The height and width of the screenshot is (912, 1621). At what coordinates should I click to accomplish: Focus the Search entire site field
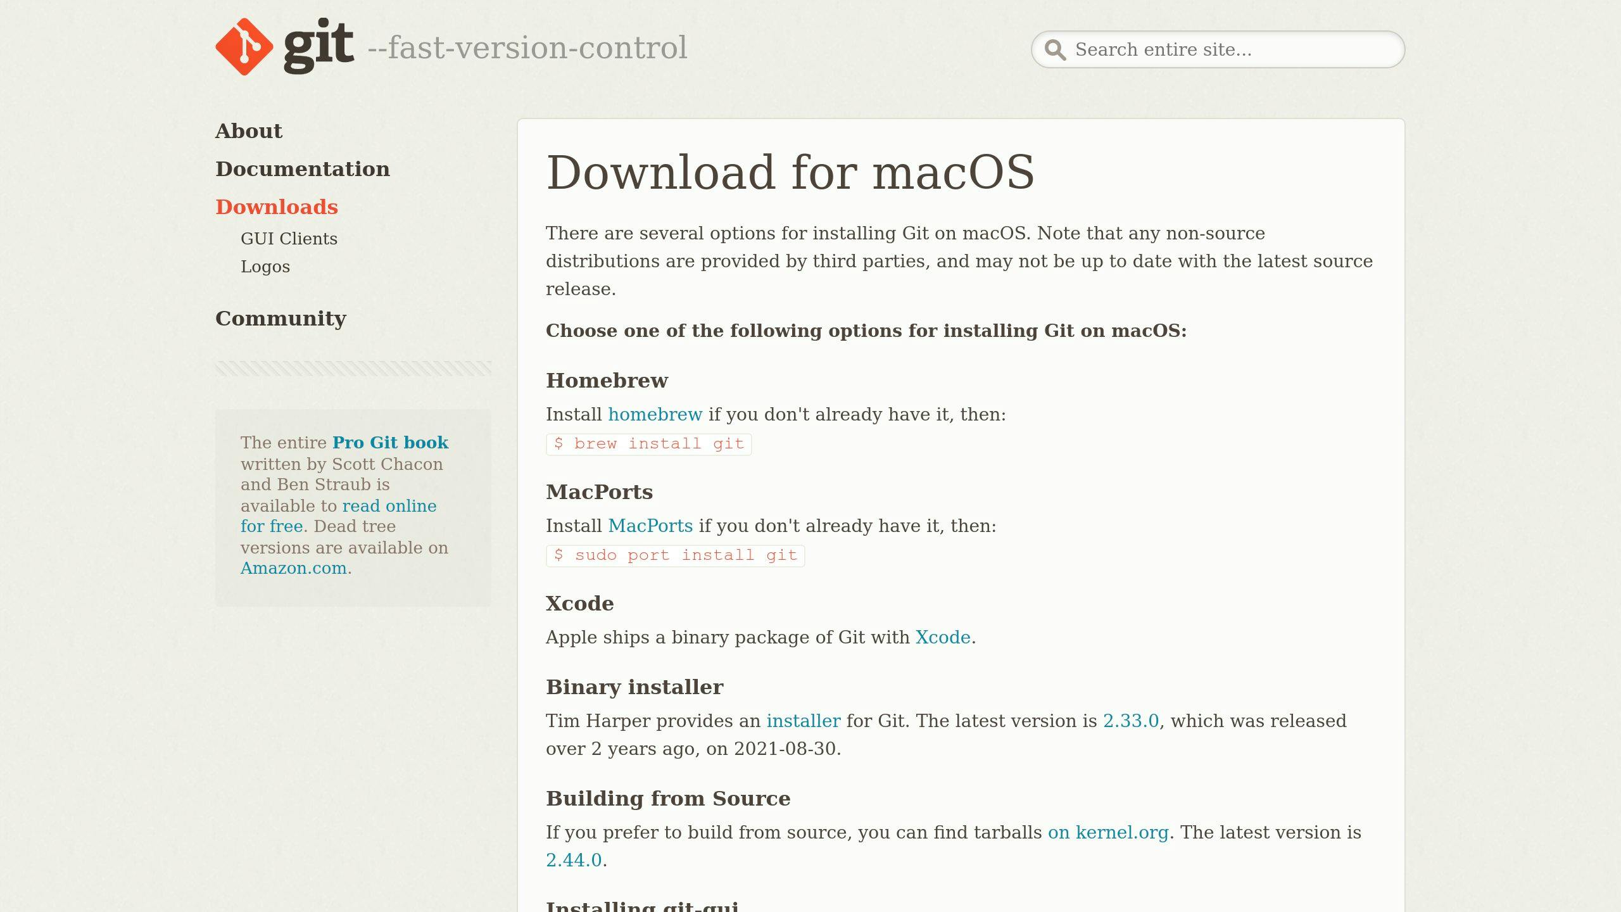[1228, 49]
